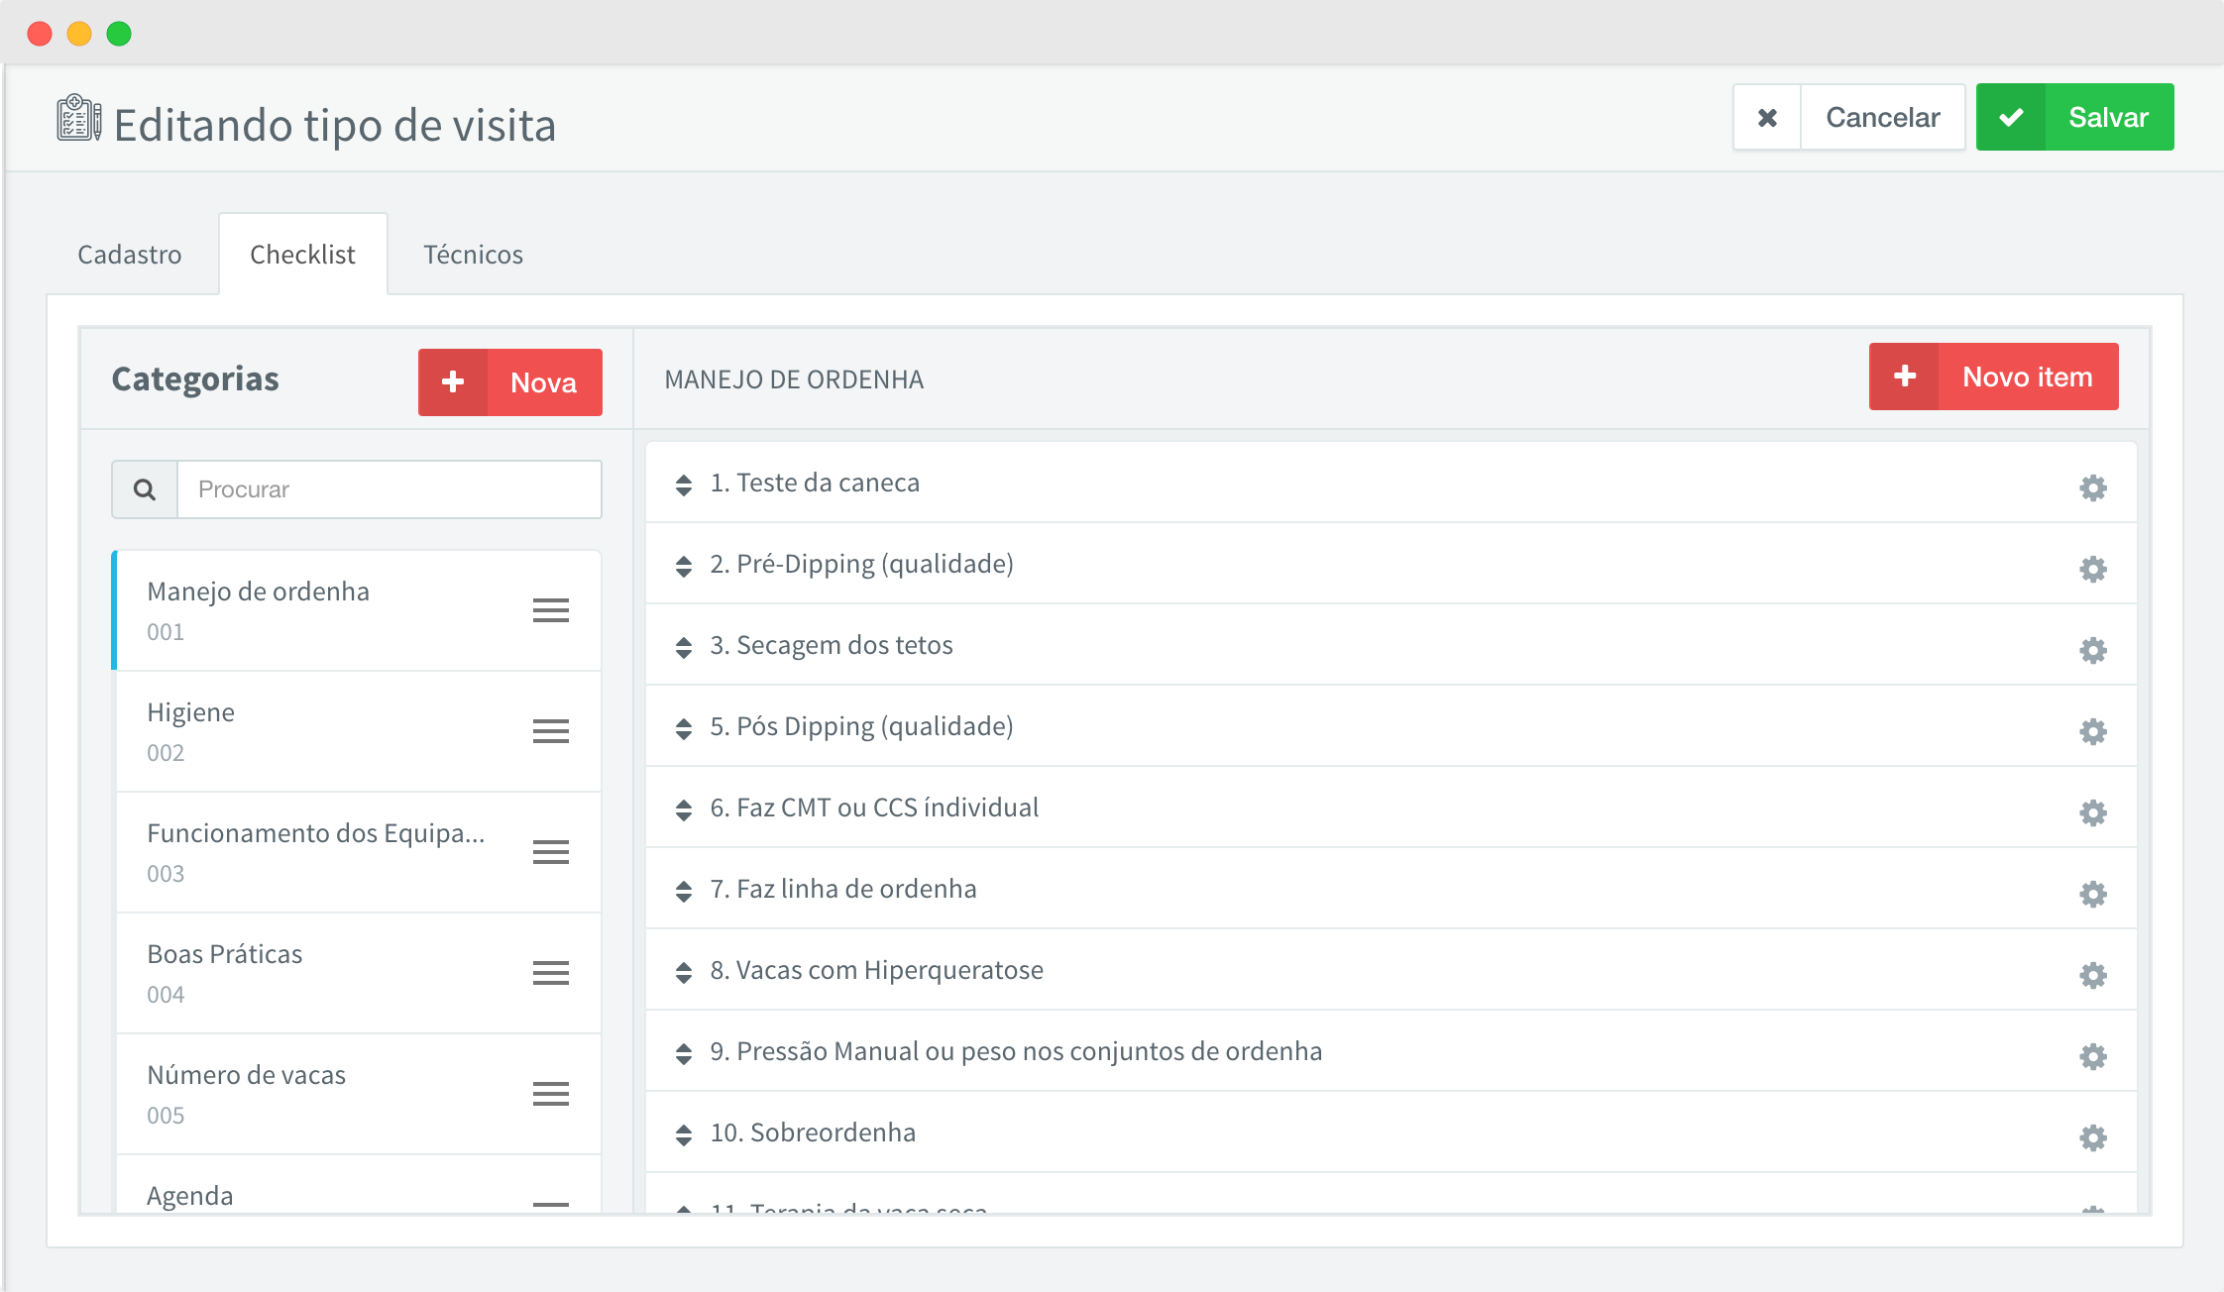Open gear settings for Teste da caneca
The height and width of the screenshot is (1292, 2224).
click(x=2092, y=487)
